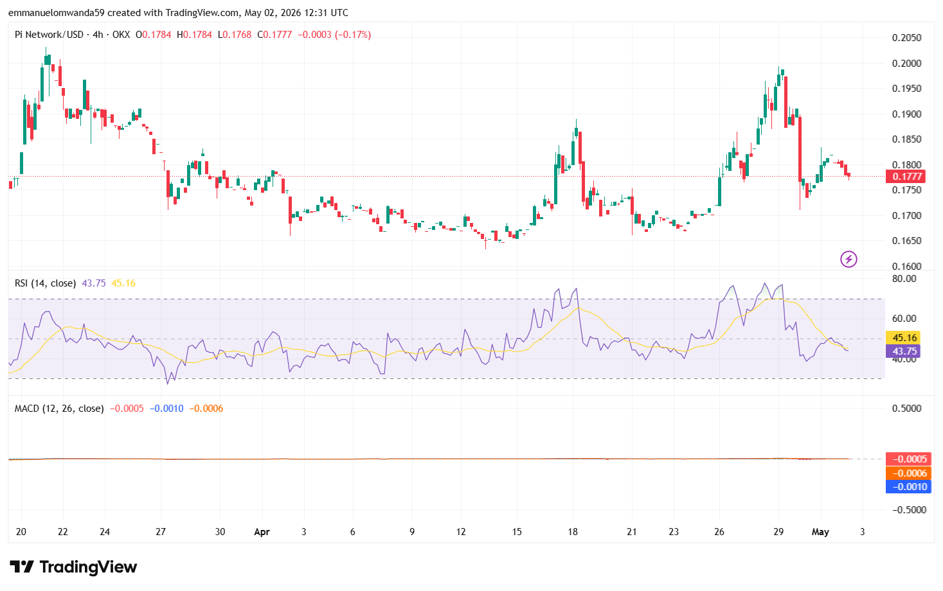Screen dimensions: 943x591
Task: Click the change value −0.0003 (−0.17%)
Action: tap(334, 35)
